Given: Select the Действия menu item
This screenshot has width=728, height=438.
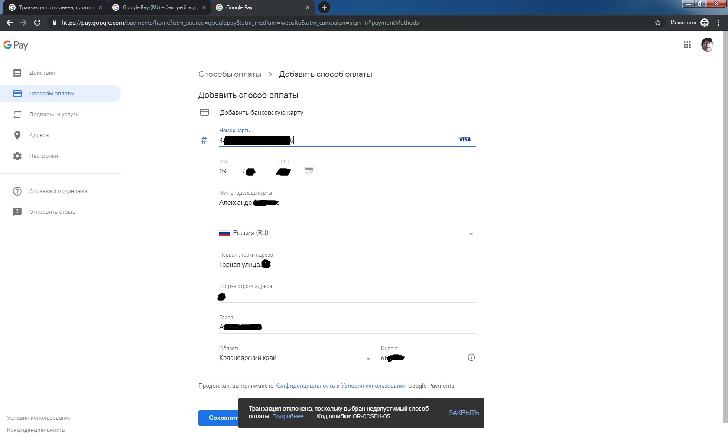Looking at the screenshot, I should point(61,73).
